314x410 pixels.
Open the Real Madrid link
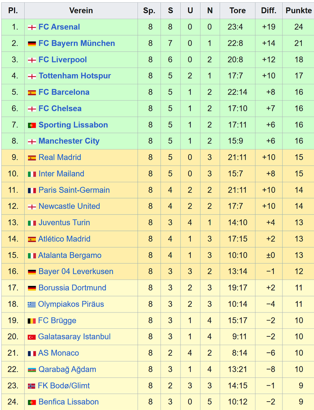click(60, 158)
